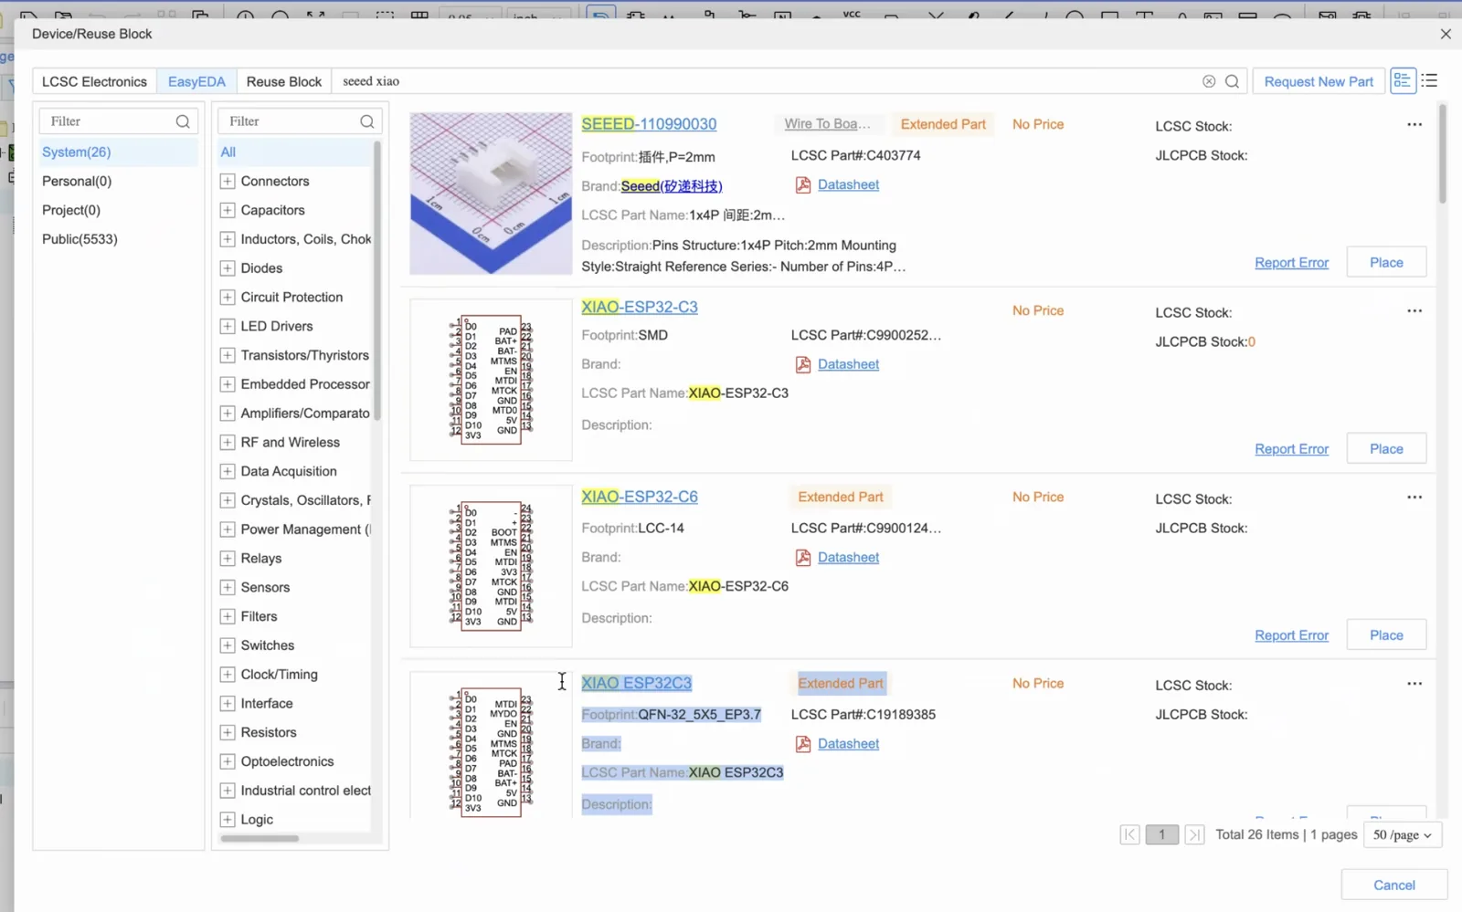
Task: Click the library filter search icon
Action: click(183, 121)
